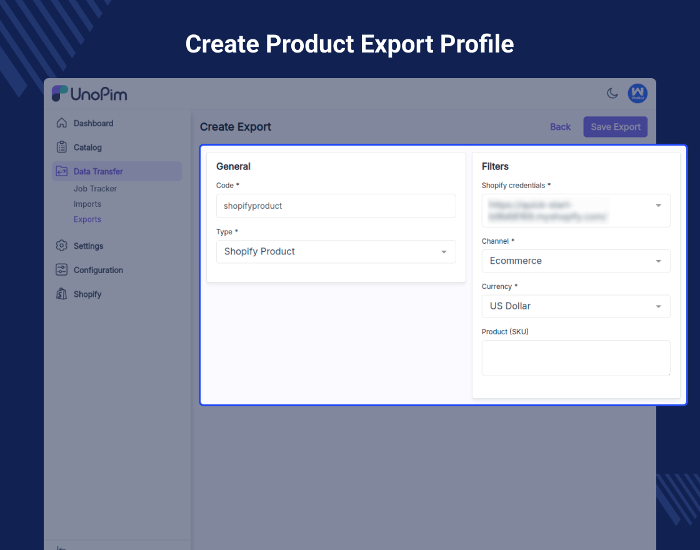Open Exports submenu item

pyautogui.click(x=87, y=219)
